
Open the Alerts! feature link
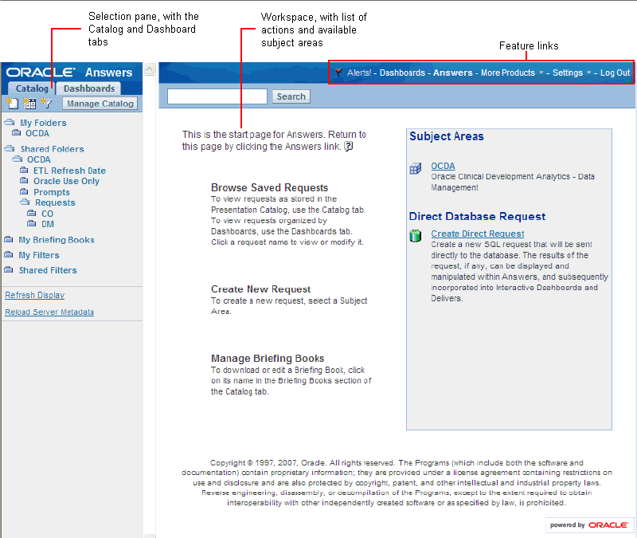(x=359, y=73)
